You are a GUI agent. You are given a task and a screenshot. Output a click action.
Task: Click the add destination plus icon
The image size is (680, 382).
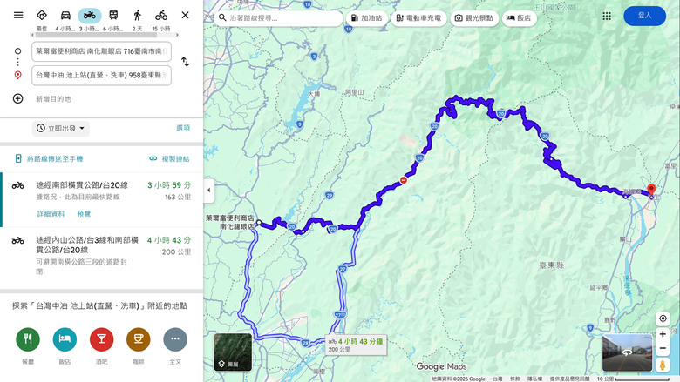[x=17, y=98]
